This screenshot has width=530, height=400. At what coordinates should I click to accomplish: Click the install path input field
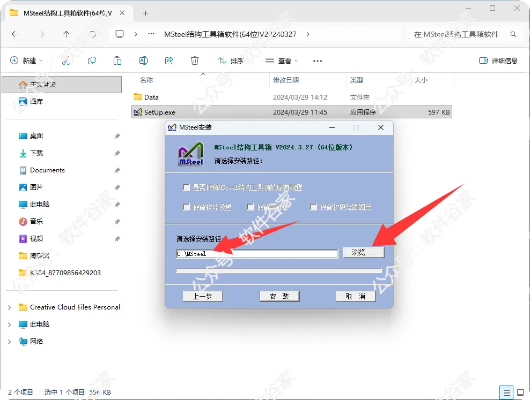[257, 254]
